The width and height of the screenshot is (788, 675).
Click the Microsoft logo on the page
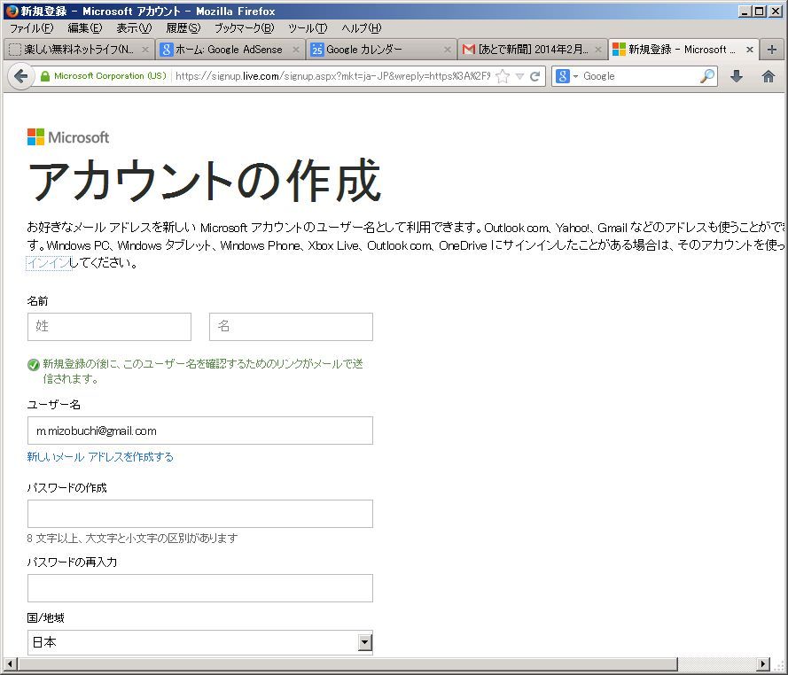[68, 137]
